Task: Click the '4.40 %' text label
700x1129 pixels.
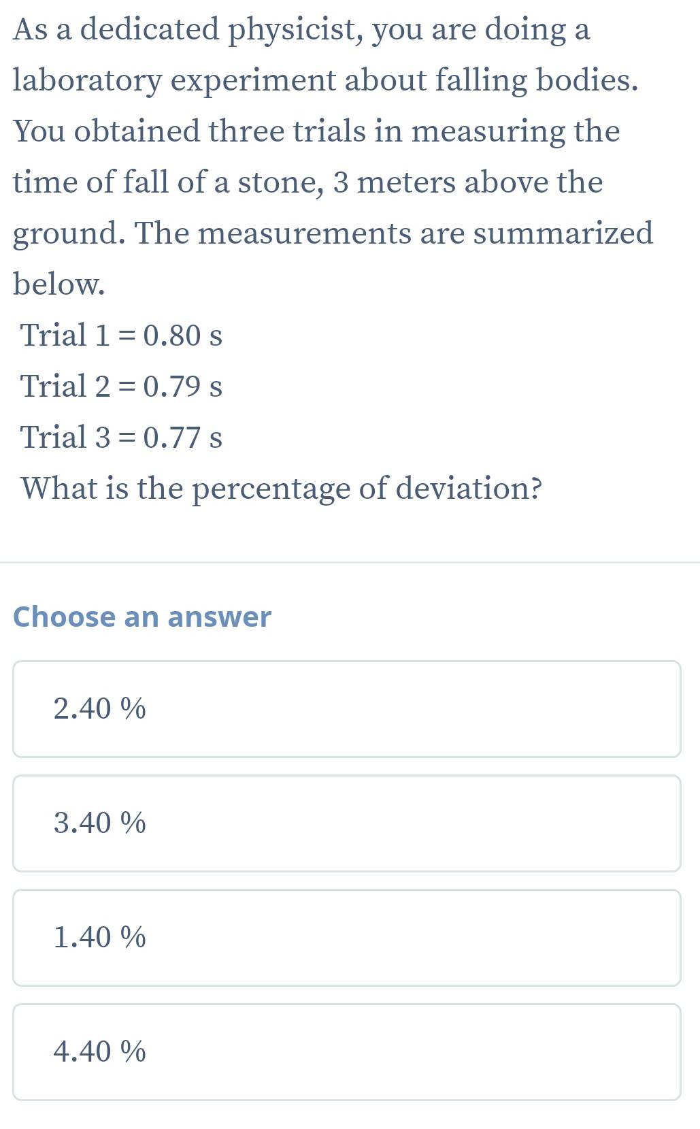Action: pos(100,1051)
